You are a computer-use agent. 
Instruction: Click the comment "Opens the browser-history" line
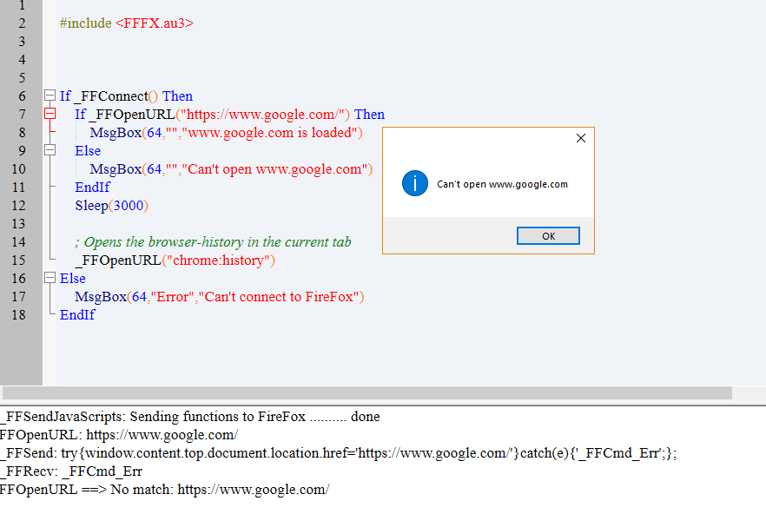pos(213,242)
